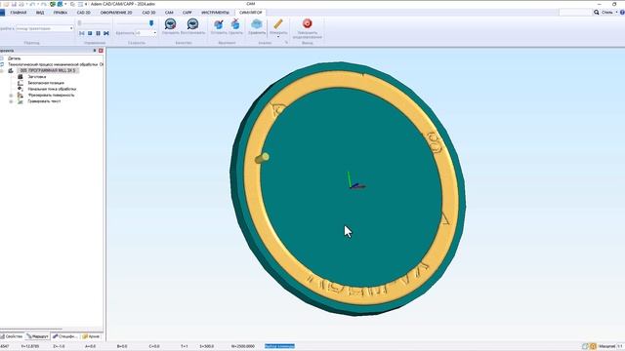Switch to the Маршрут bottom tab
This screenshot has height=351, width=625.
tap(37, 336)
